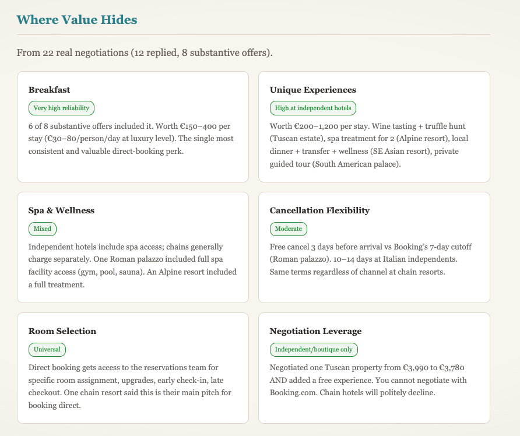The height and width of the screenshot is (436, 520).
Task: Click the "Moderate" badge
Action: 288,228
